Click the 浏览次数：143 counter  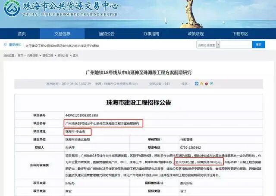160,84
